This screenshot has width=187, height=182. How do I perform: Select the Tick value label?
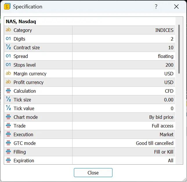click(24, 109)
